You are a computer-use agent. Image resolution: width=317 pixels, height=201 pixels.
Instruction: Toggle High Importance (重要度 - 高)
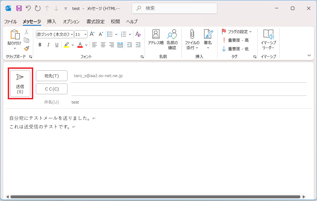(x=236, y=40)
